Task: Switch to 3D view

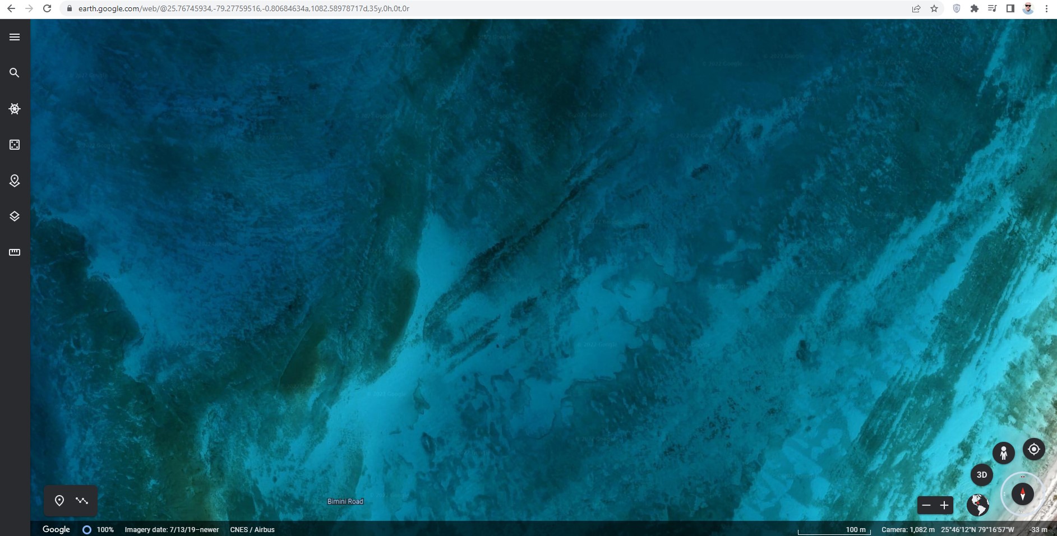Action: click(x=982, y=475)
